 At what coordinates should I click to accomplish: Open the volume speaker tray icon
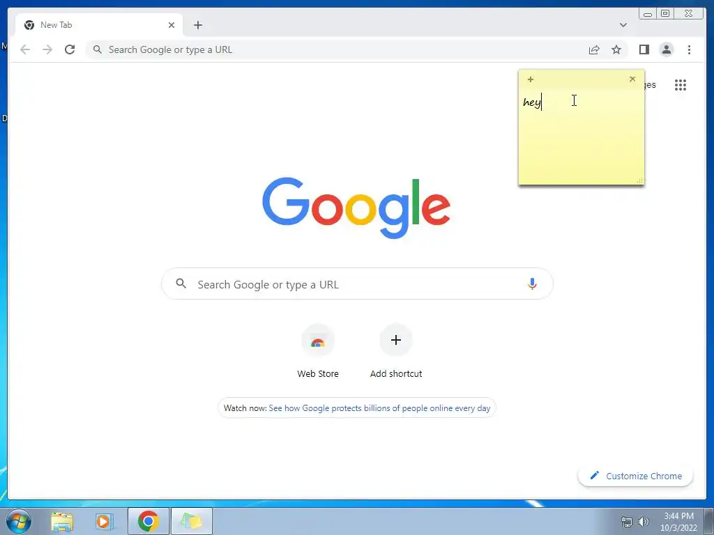pyautogui.click(x=644, y=522)
